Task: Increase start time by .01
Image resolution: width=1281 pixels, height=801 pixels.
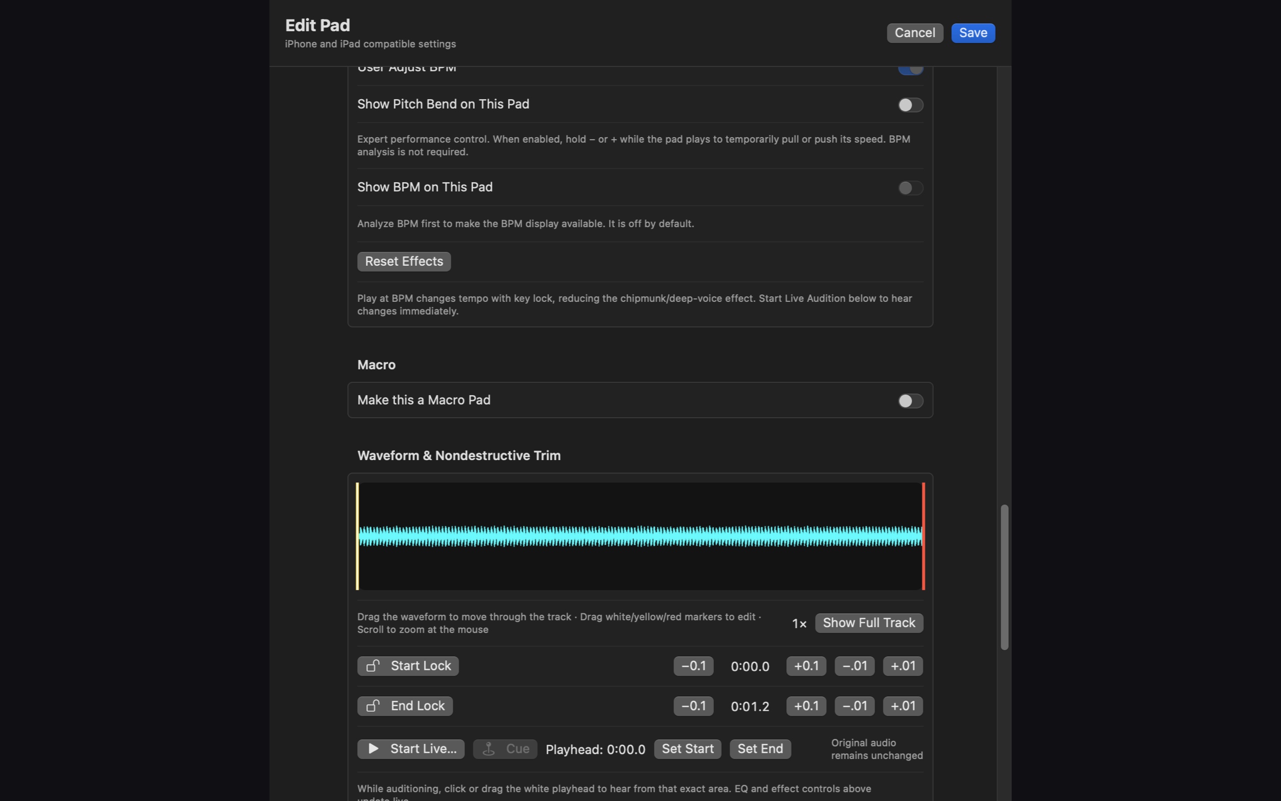Action: [903, 666]
